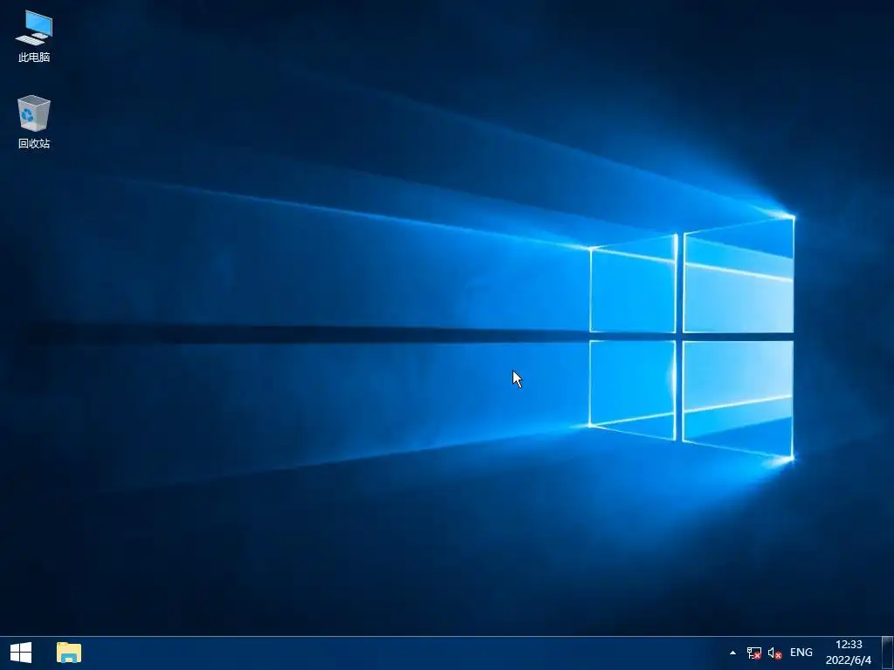Open the Windows Start menu
Image resolution: width=894 pixels, height=670 pixels.
21,653
